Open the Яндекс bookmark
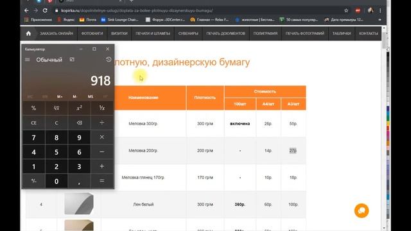This screenshot has width=411, height=231. [x=66, y=20]
